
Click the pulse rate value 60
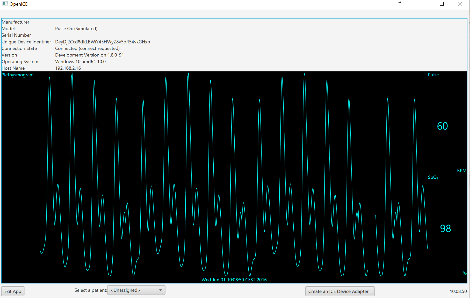tap(442, 126)
